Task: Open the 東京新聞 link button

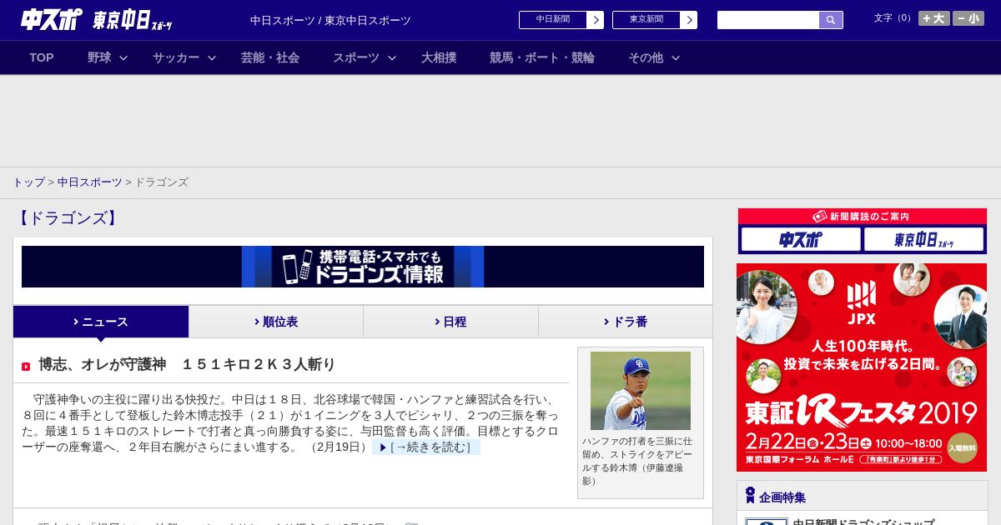Action: coord(646,20)
